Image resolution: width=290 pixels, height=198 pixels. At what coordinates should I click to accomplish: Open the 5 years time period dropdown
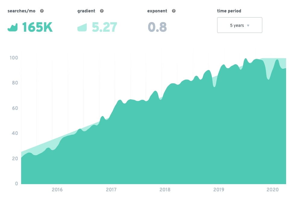click(239, 25)
